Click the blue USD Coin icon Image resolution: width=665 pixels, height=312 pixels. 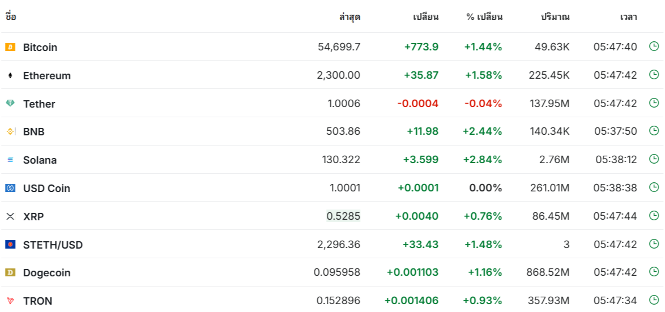pos(10,188)
